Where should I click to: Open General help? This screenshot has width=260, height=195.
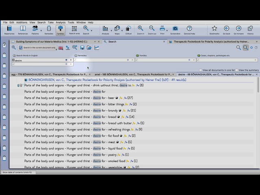(x=189, y=30)
